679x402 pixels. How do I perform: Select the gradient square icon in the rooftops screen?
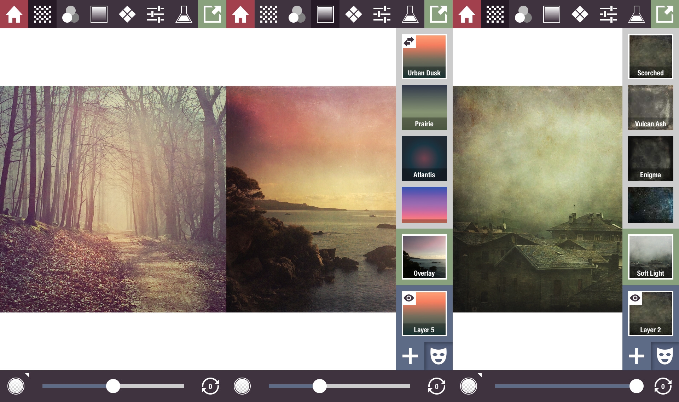tap(552, 14)
